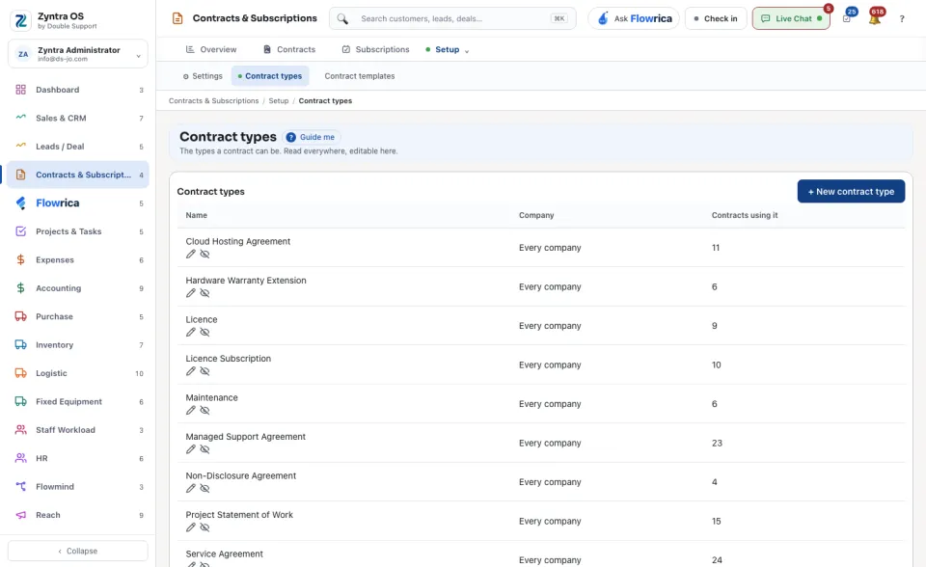Screen dimensions: 926x567
Task: Open the Staff Workload module
Action: pos(78,430)
